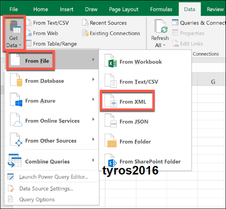Select From Database menu entry text
This screenshot has width=226, height=209.
coord(44,81)
